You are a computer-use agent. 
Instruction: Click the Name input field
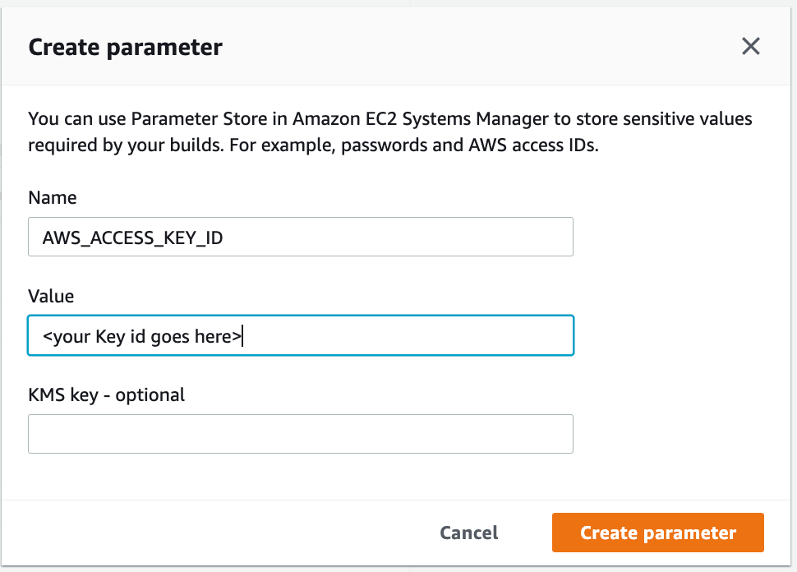coord(300,238)
